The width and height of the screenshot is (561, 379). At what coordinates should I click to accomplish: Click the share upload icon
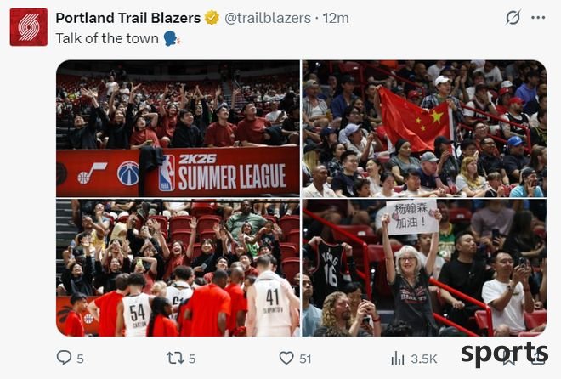pyautogui.click(x=538, y=358)
